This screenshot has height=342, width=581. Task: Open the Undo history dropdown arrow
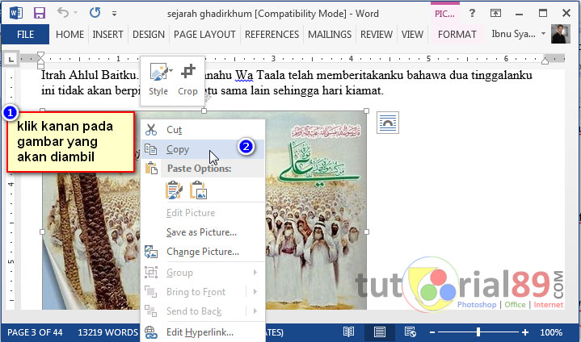(x=76, y=13)
